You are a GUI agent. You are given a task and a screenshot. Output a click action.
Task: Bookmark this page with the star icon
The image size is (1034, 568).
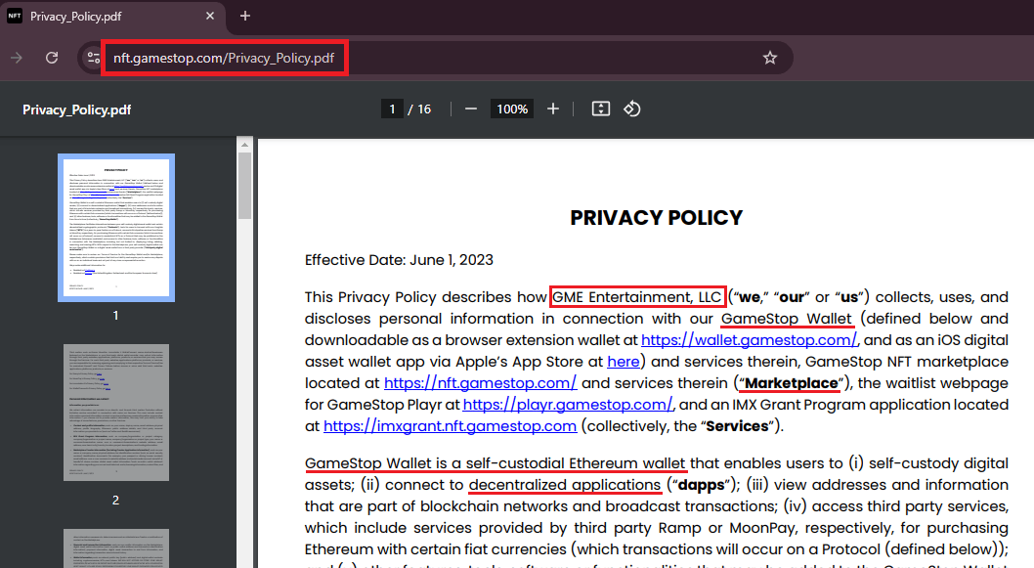769,58
